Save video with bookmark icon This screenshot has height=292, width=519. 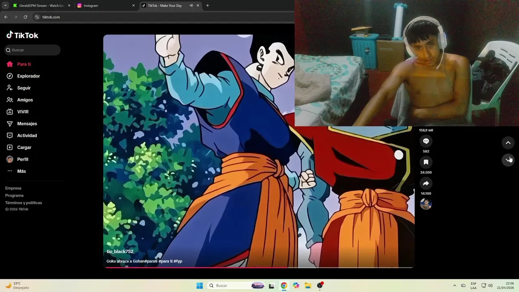pos(426,162)
